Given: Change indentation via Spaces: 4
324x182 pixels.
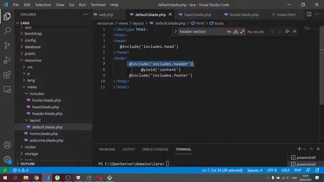Looking at the screenshot, I should point(255,170).
